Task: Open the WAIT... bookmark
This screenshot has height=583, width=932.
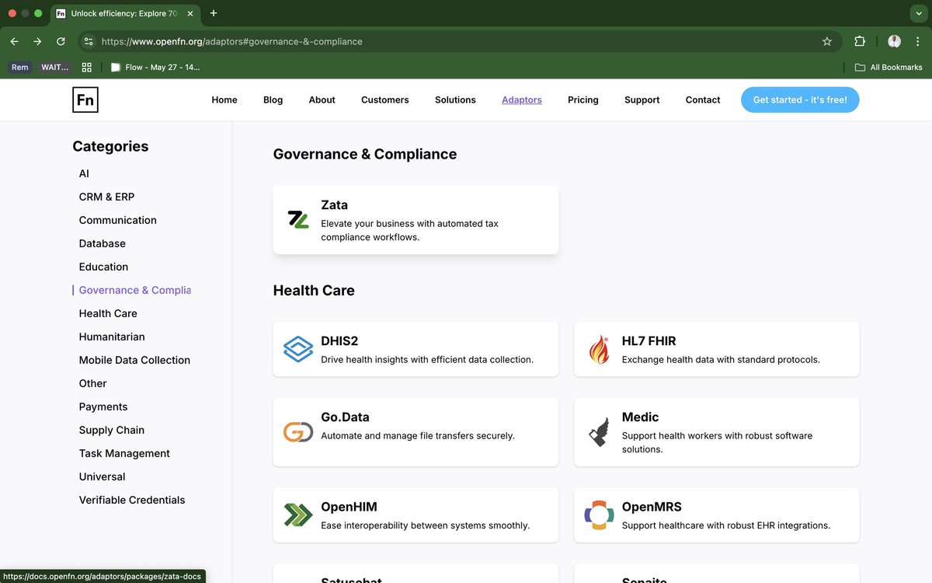Action: coord(55,67)
